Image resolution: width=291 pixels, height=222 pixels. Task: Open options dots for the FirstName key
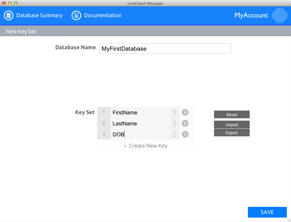(175, 112)
